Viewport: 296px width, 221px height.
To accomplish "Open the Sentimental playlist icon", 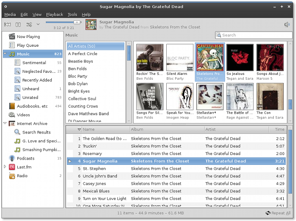I will tap(17, 63).
